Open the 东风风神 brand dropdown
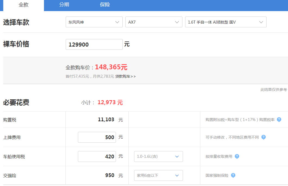 pos(94,22)
